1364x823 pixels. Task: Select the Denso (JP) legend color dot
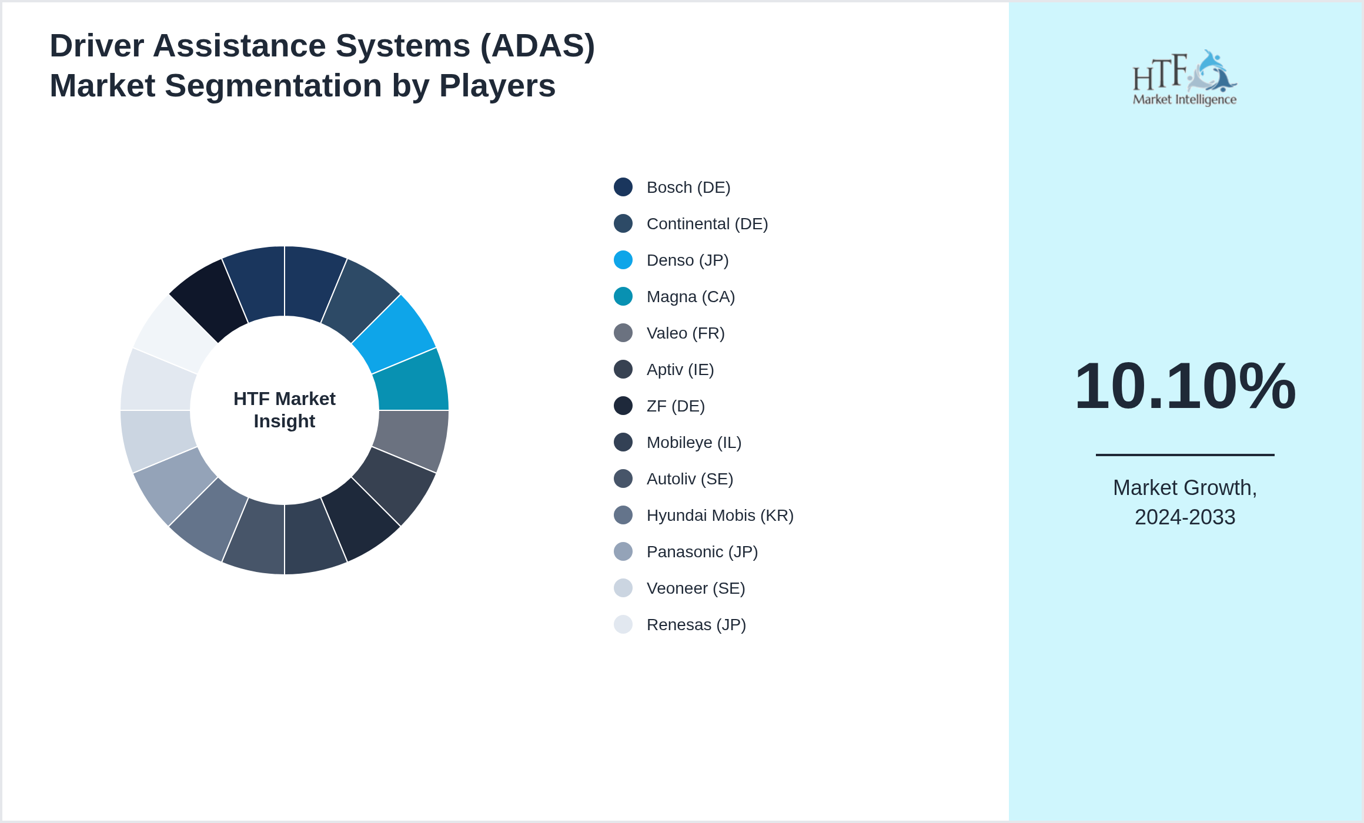point(622,260)
